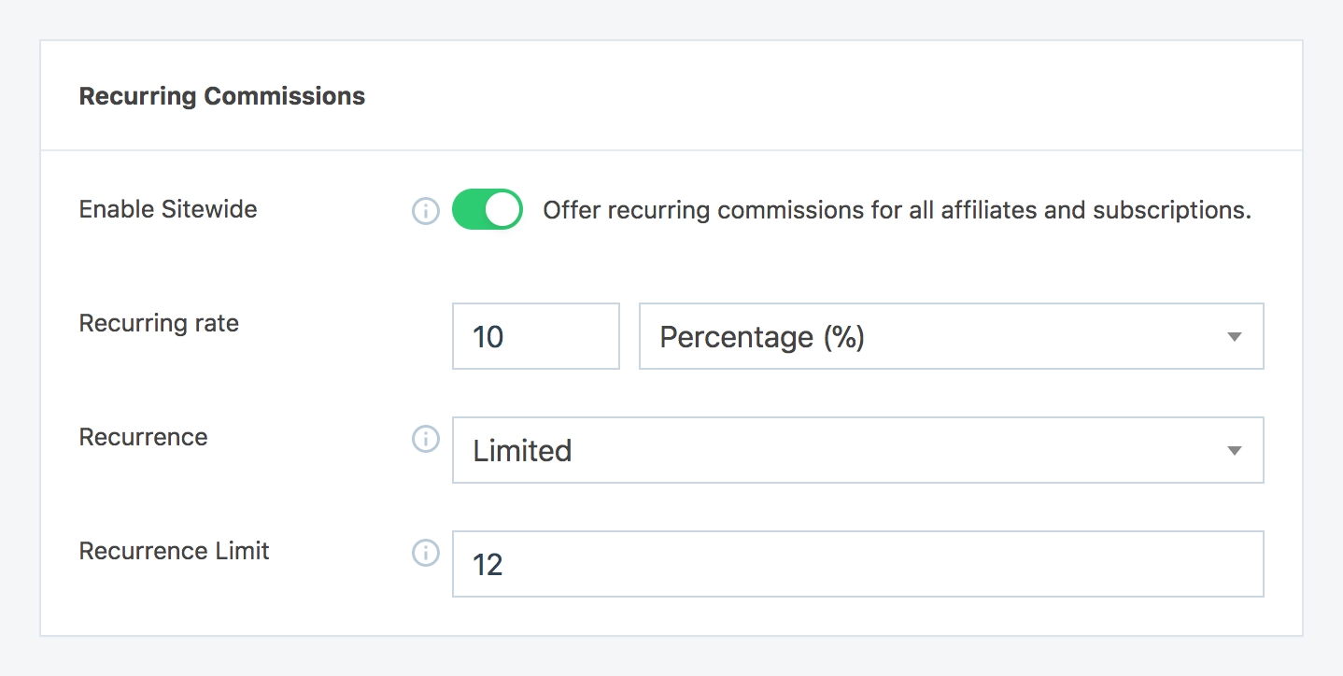Open the Recurrence Limit help icon
The width and height of the screenshot is (1343, 676).
(426, 553)
